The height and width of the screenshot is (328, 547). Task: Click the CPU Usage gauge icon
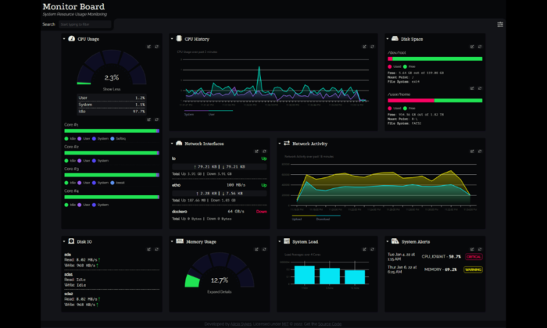click(72, 39)
